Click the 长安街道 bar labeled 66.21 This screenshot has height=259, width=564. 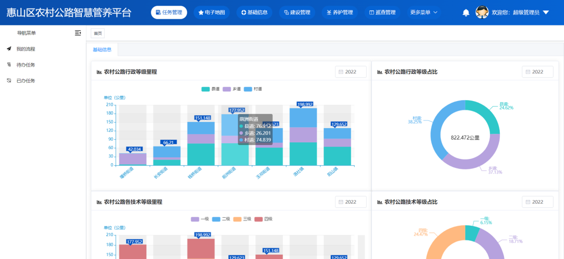tap(167, 156)
